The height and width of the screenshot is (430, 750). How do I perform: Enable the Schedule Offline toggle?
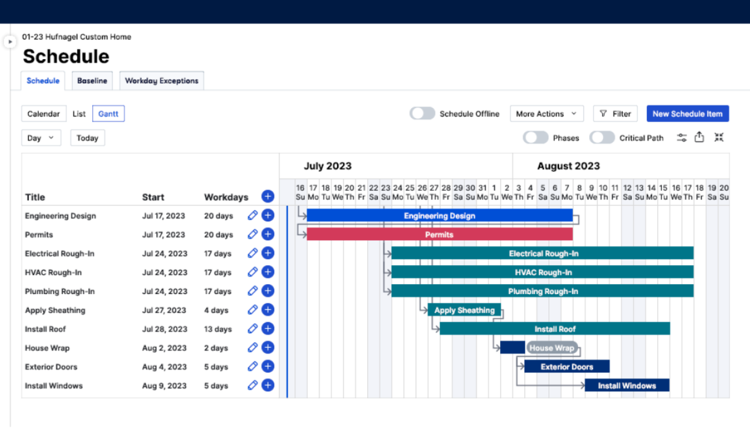422,113
